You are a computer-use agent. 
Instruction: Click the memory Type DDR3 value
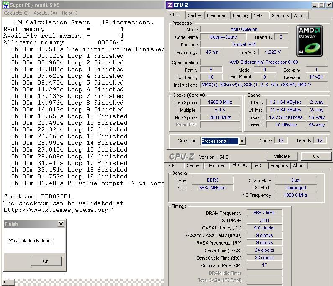click(x=213, y=180)
